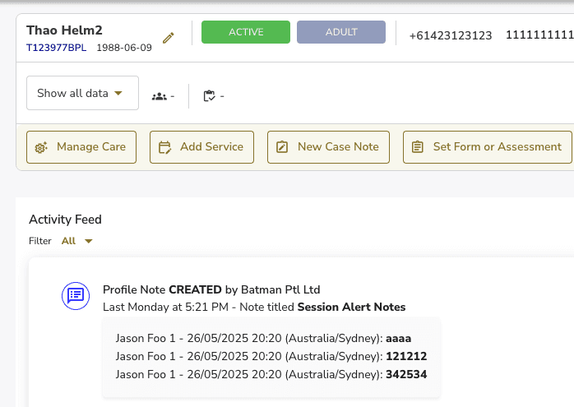Screen dimensions: 574x407
Task: Click the ACTIVE status badge
Action: tap(246, 32)
